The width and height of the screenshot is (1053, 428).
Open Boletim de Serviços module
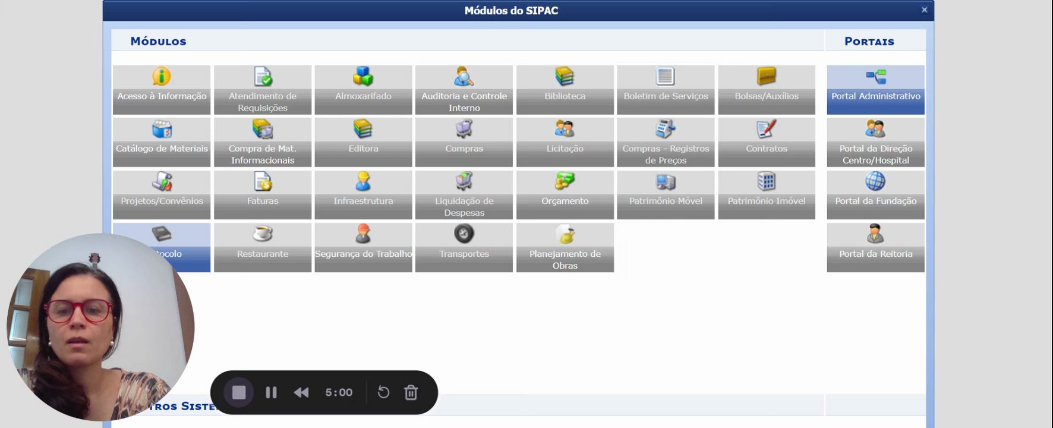point(666,90)
